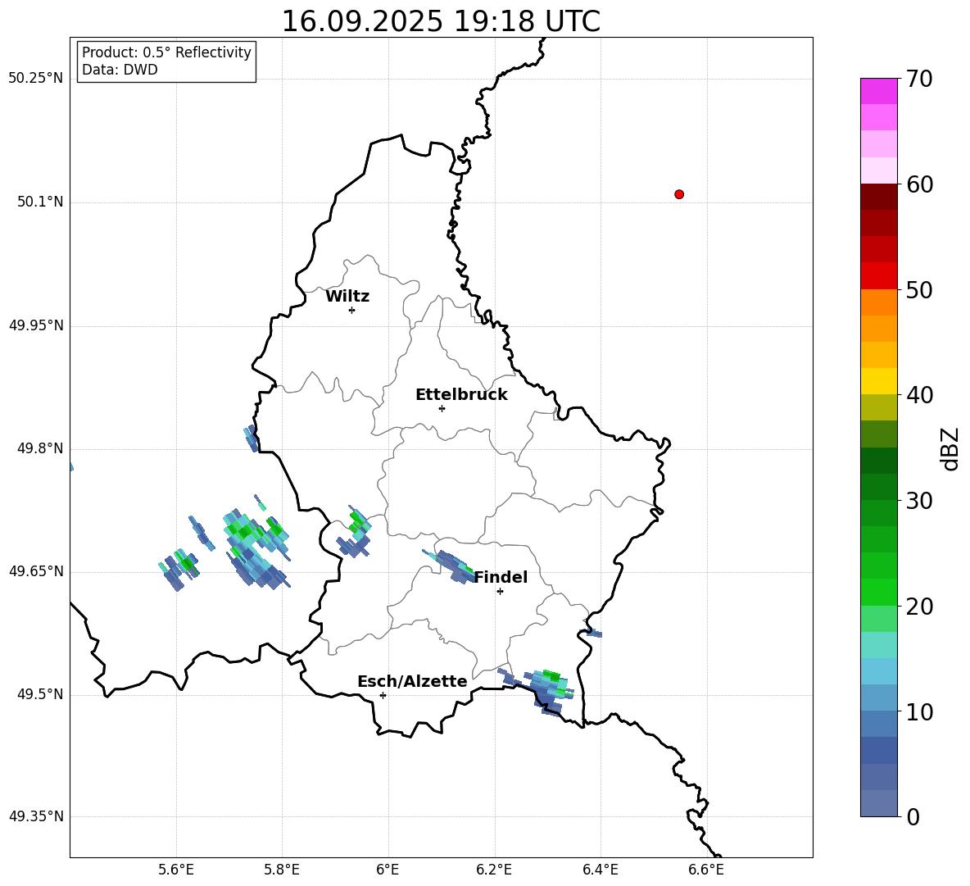Click the 6.4°E longitude tick label
Screen dimensions: 970x886
click(x=601, y=870)
